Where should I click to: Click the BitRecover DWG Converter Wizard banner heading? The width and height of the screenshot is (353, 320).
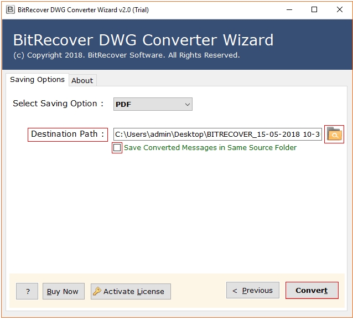pos(143,40)
